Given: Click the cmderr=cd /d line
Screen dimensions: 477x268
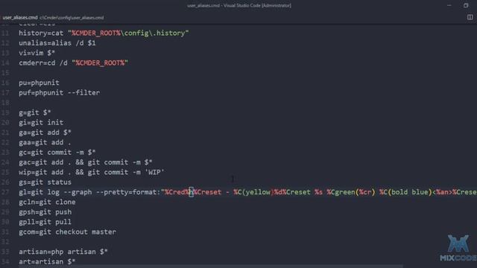Looking at the screenshot, I should tap(74, 63).
